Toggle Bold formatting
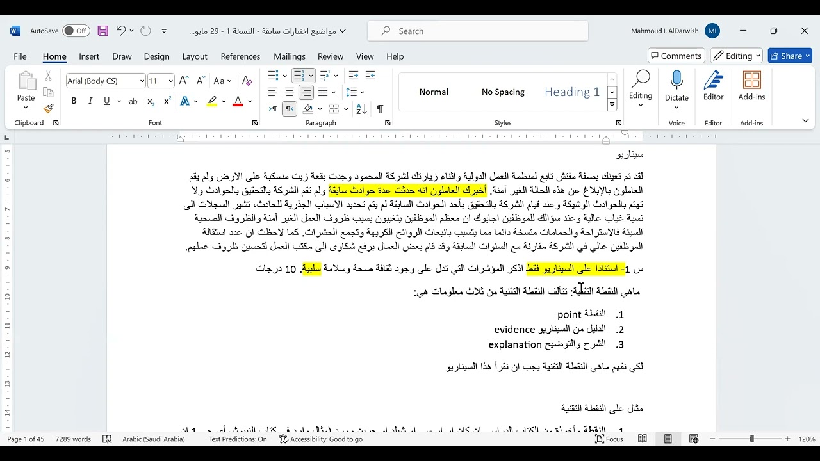Image resolution: width=820 pixels, height=461 pixels. [74, 101]
